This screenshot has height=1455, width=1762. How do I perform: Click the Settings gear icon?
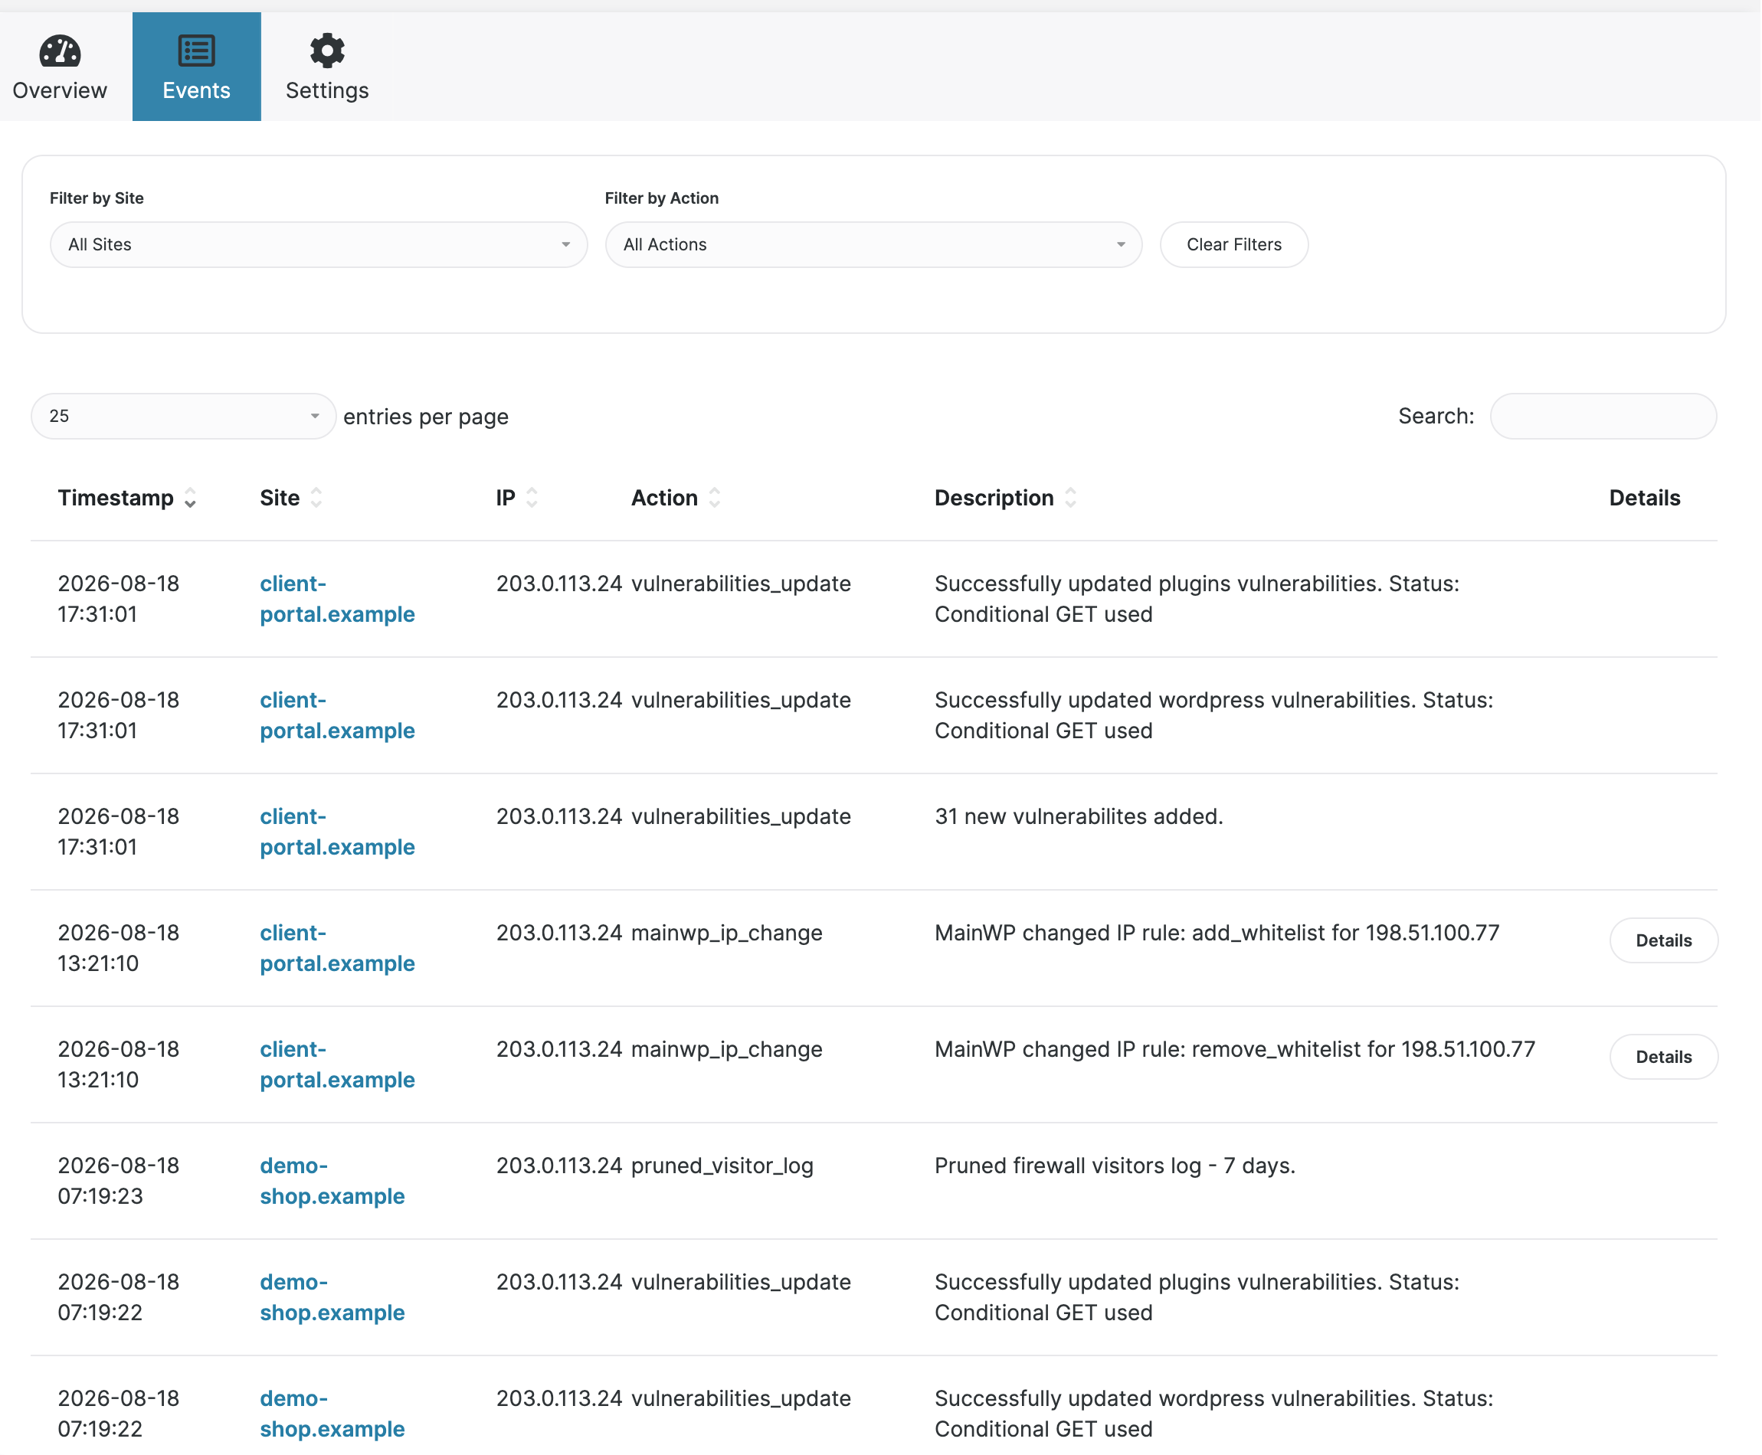tap(327, 51)
